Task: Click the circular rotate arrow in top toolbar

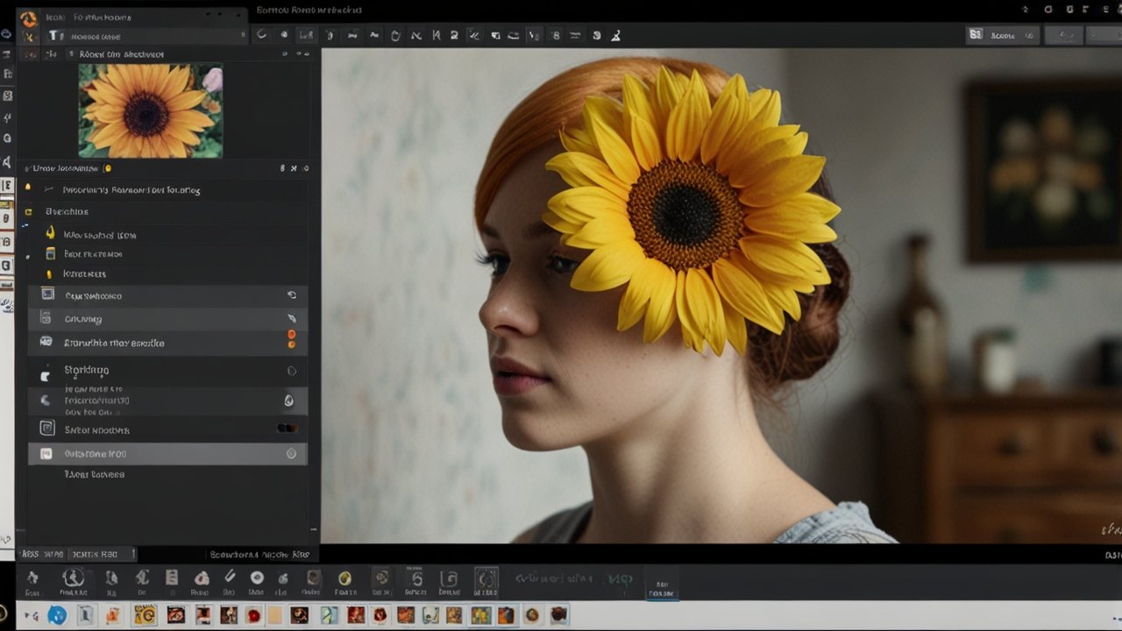Action: (261, 35)
